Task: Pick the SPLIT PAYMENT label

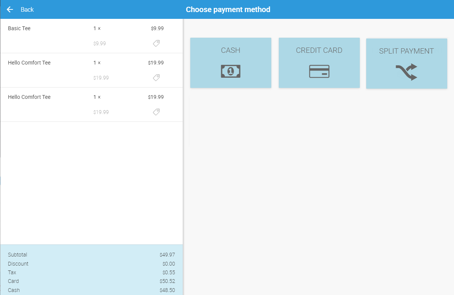Action: pos(407,51)
